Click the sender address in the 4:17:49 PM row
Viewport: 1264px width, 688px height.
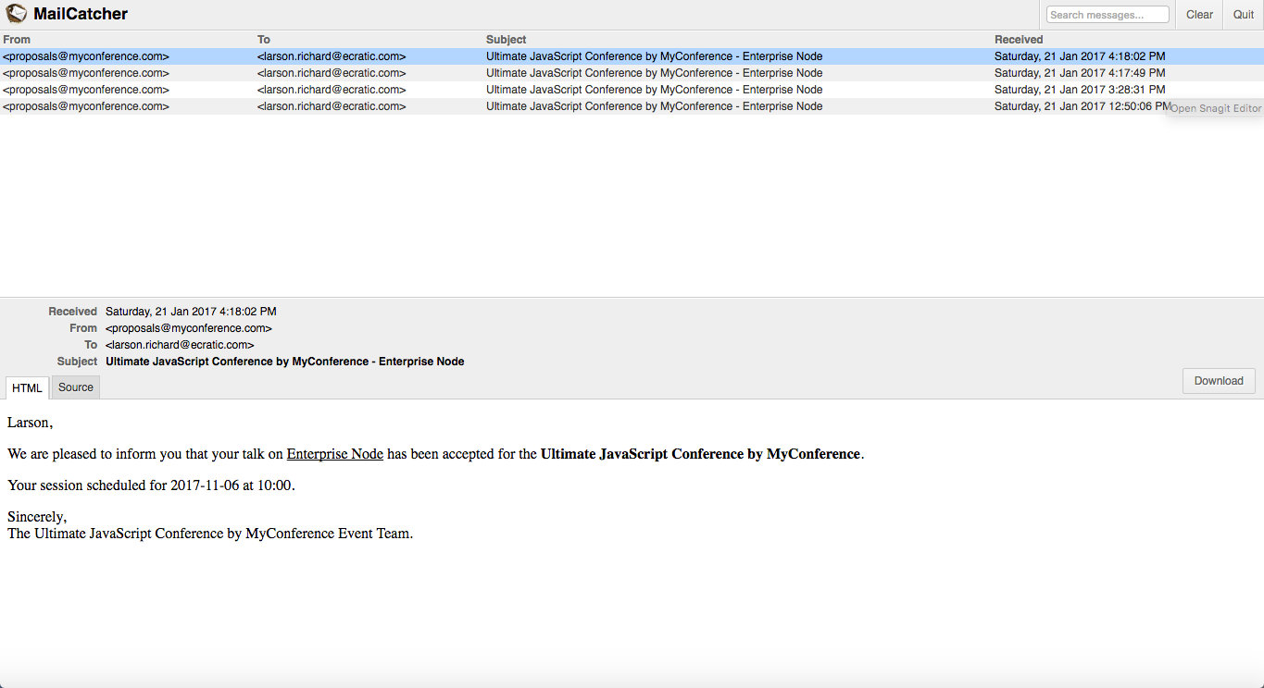pyautogui.click(x=86, y=73)
